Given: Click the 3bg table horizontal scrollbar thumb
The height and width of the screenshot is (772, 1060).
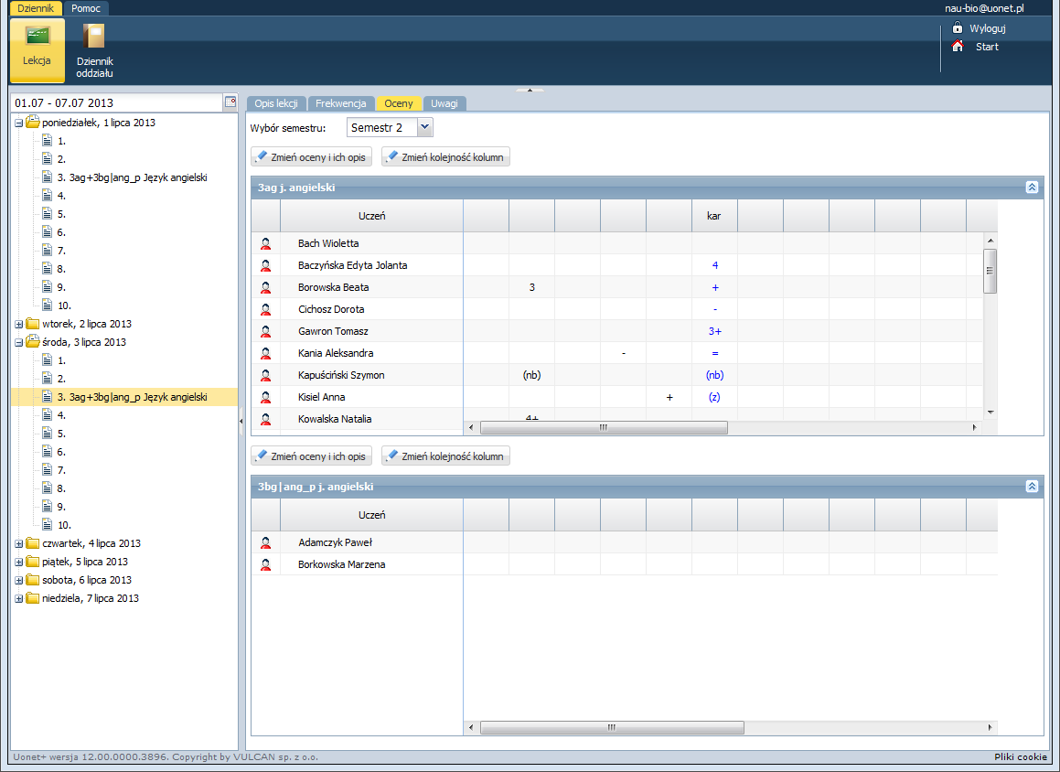Looking at the screenshot, I should [612, 727].
